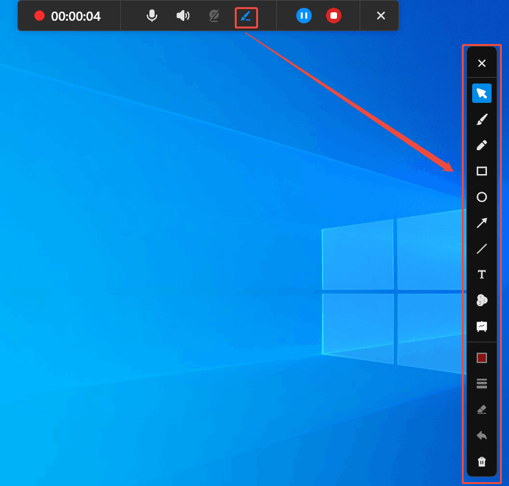
Task: Delete all annotations with trash icon
Action: (x=482, y=461)
